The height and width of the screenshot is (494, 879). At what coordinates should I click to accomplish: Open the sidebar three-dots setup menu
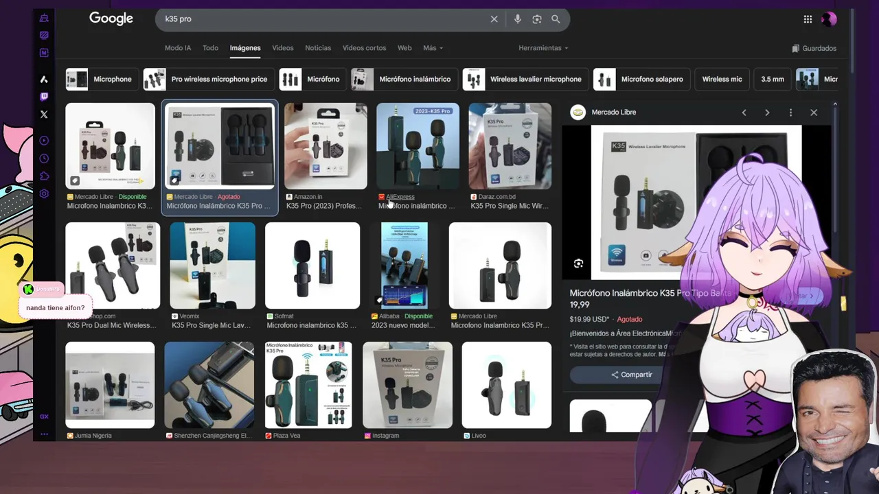[x=44, y=434]
